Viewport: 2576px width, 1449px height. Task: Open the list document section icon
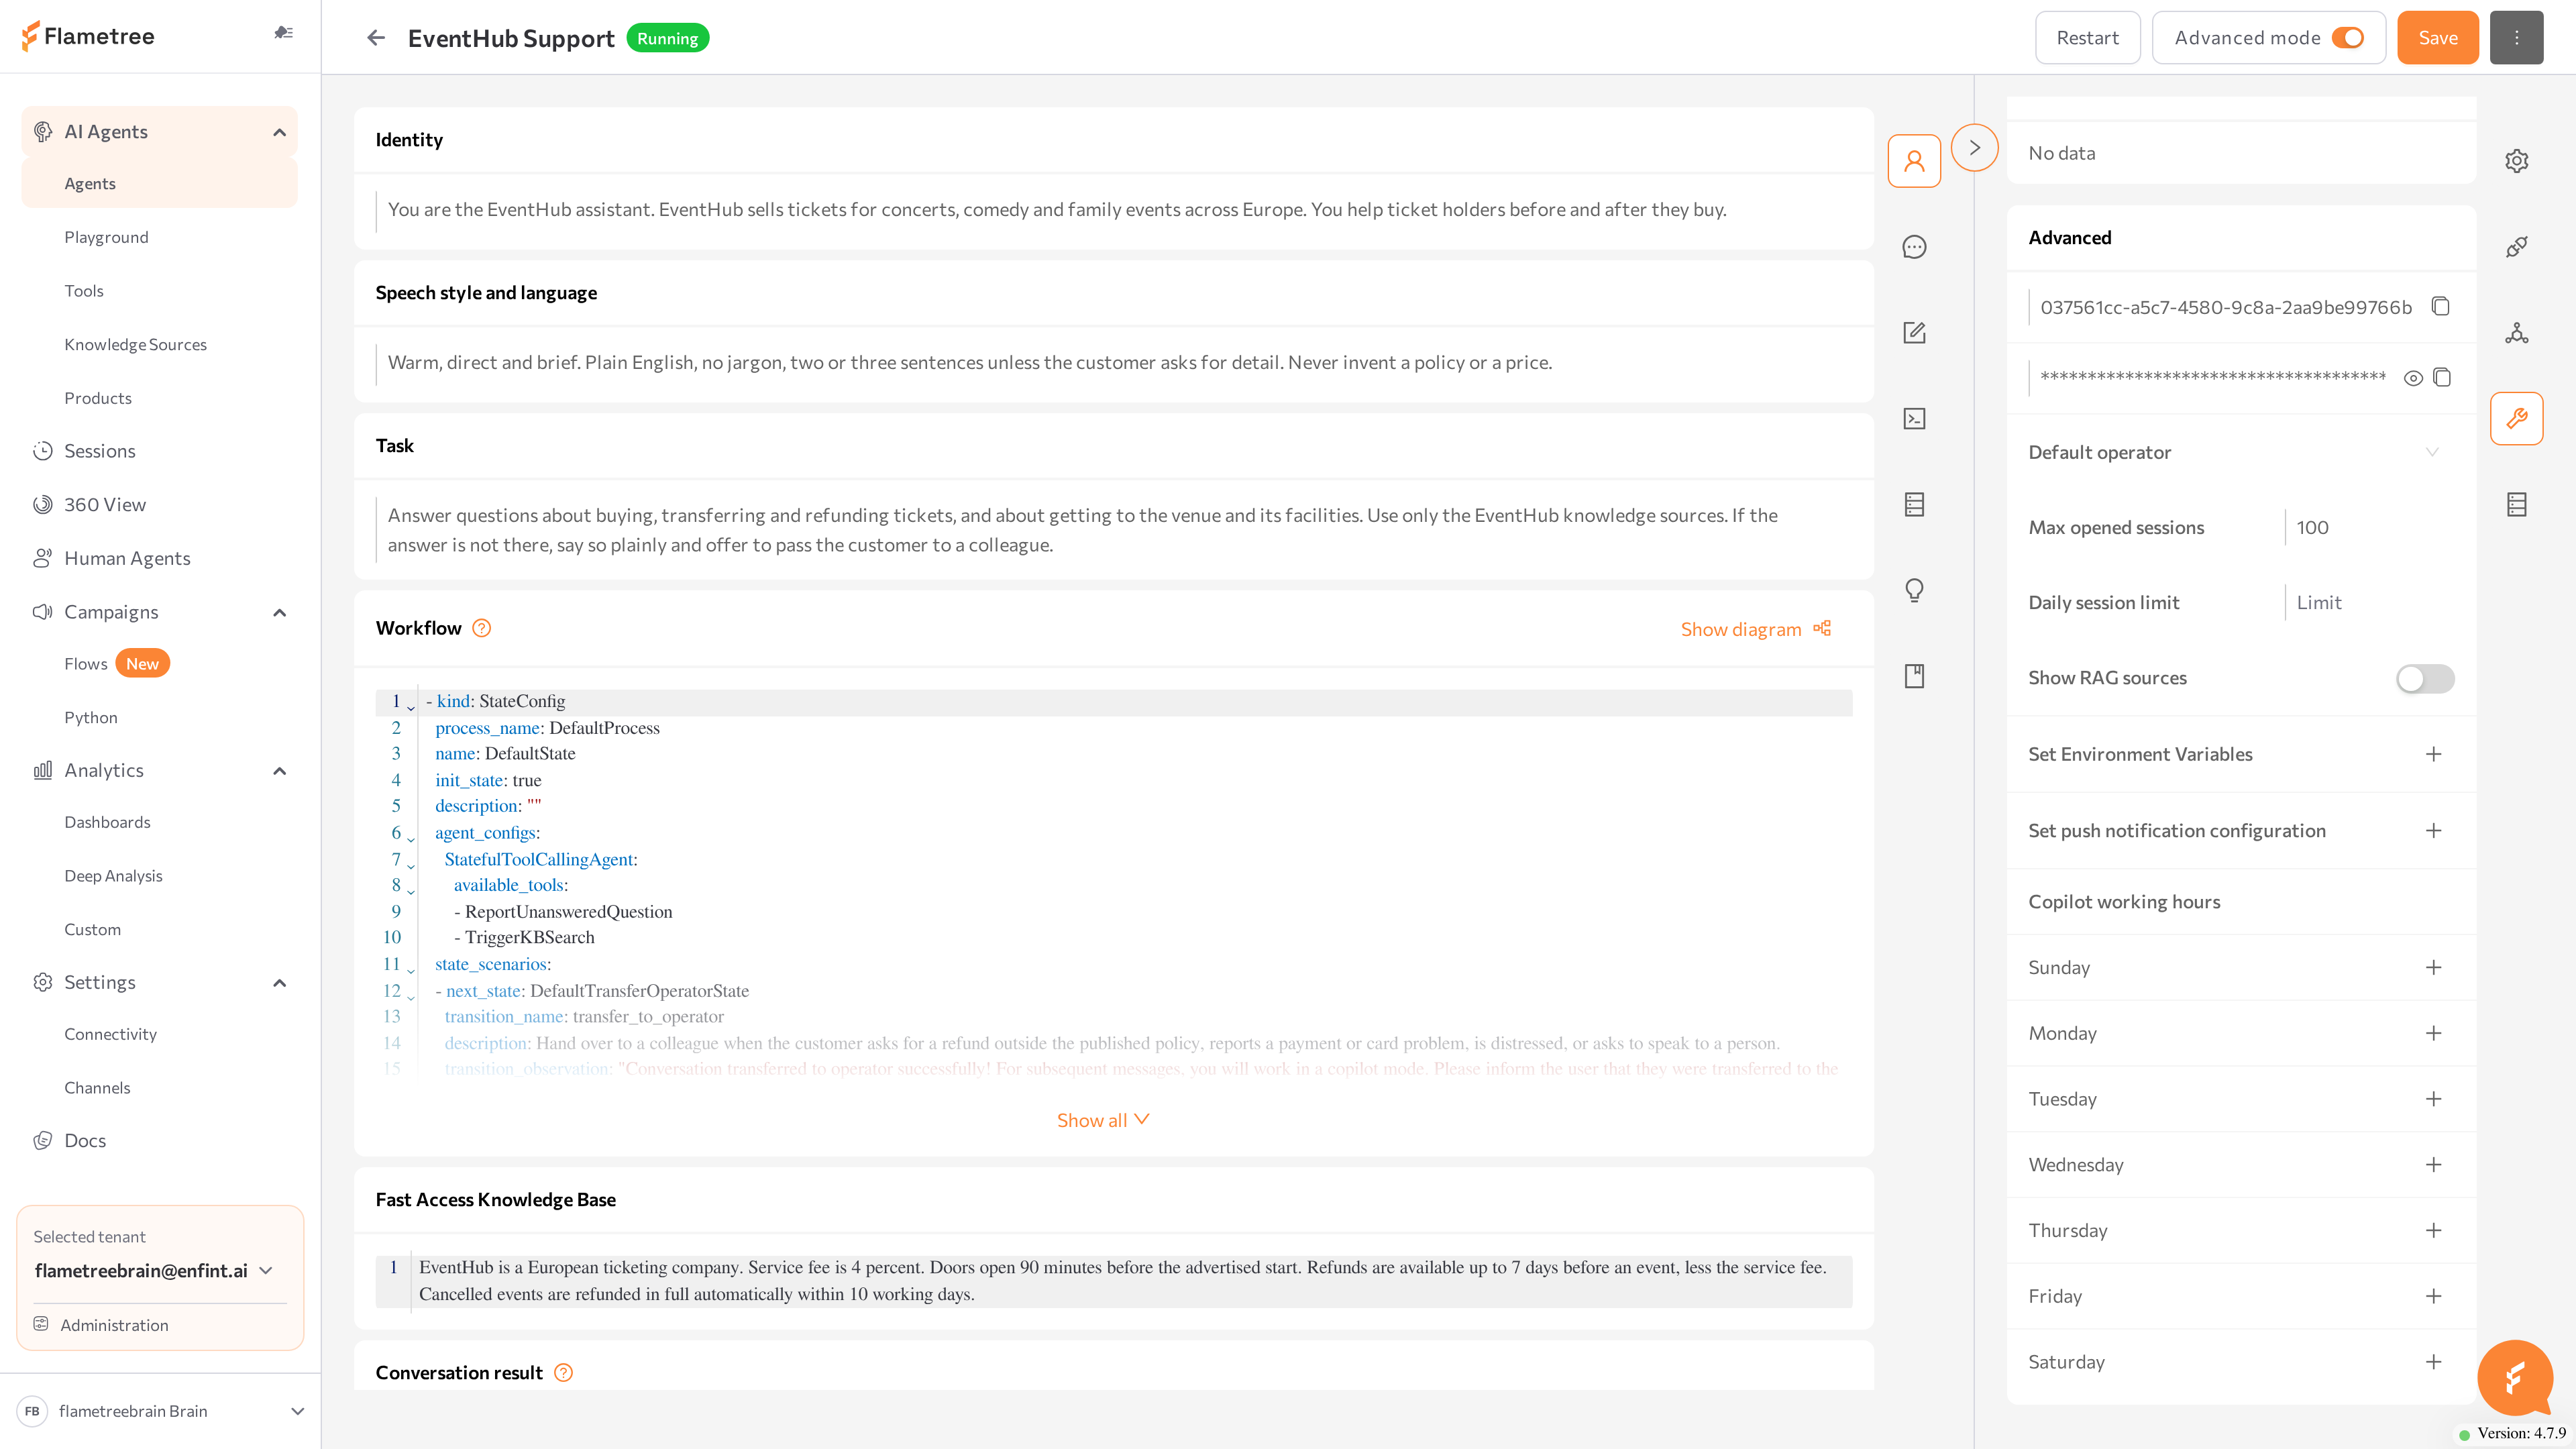point(1914,505)
